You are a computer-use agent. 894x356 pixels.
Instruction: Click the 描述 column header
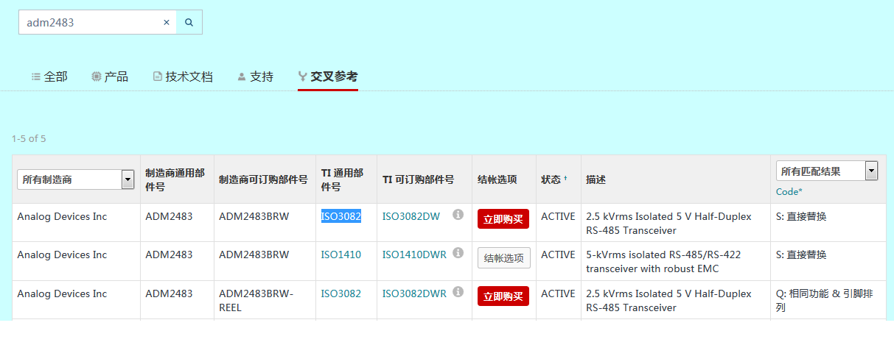(x=596, y=179)
